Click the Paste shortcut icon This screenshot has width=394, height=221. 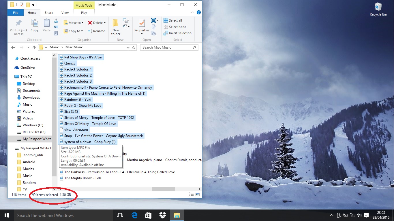(x=56, y=33)
